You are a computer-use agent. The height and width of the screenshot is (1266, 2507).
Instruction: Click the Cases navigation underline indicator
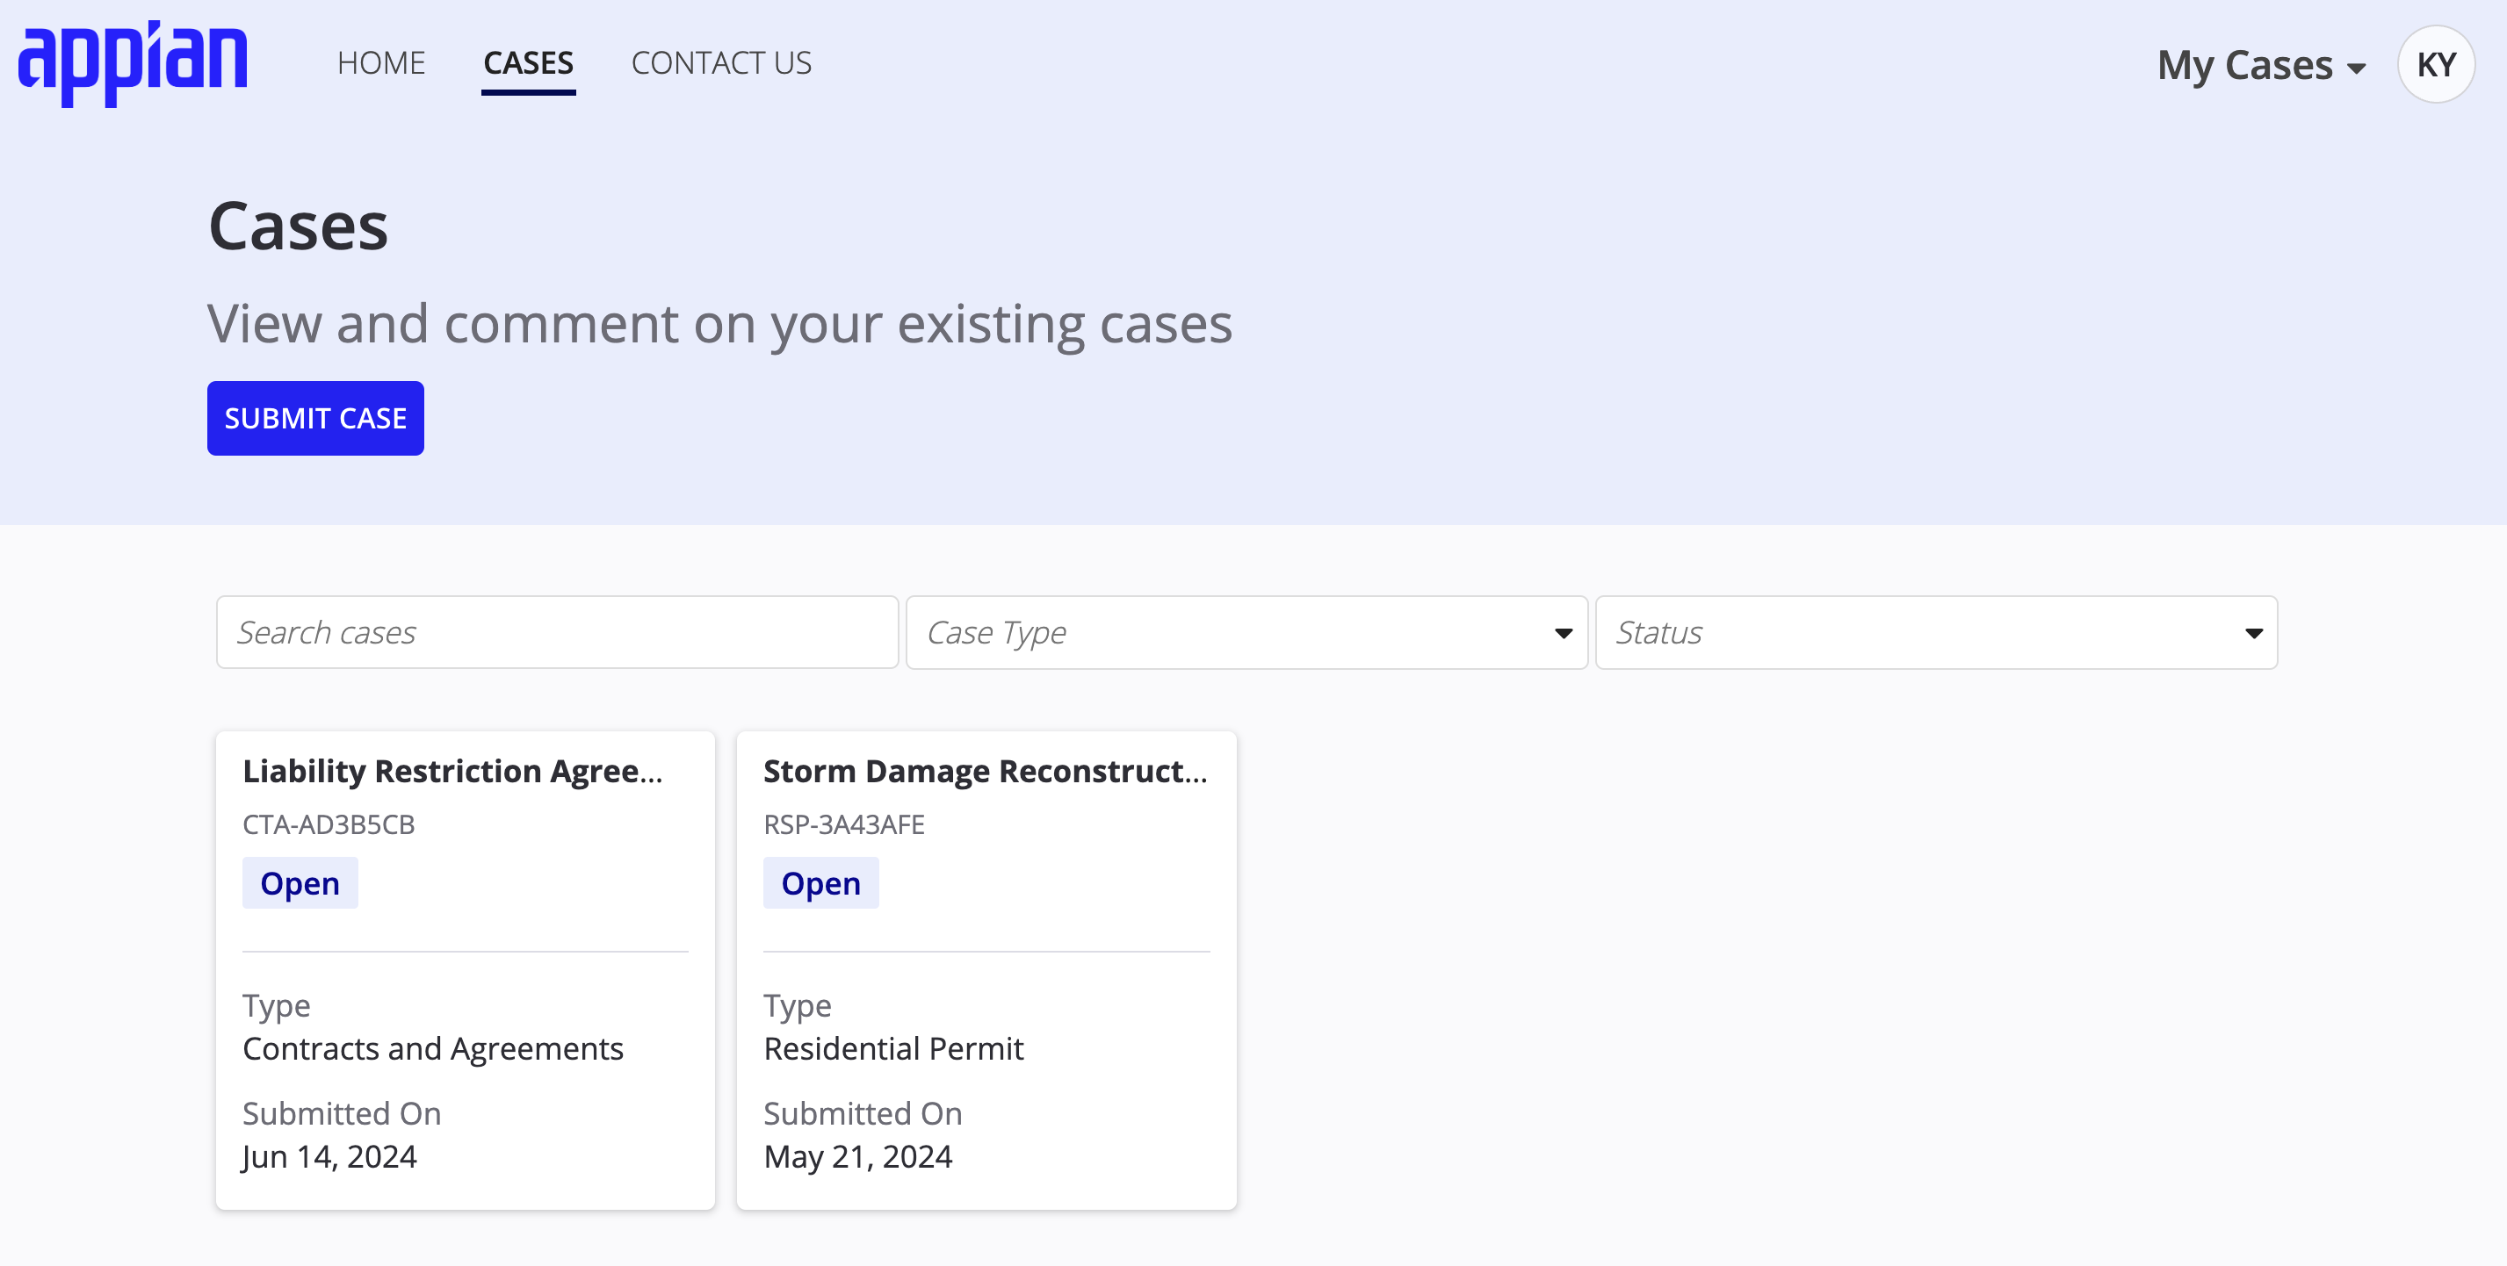point(528,92)
